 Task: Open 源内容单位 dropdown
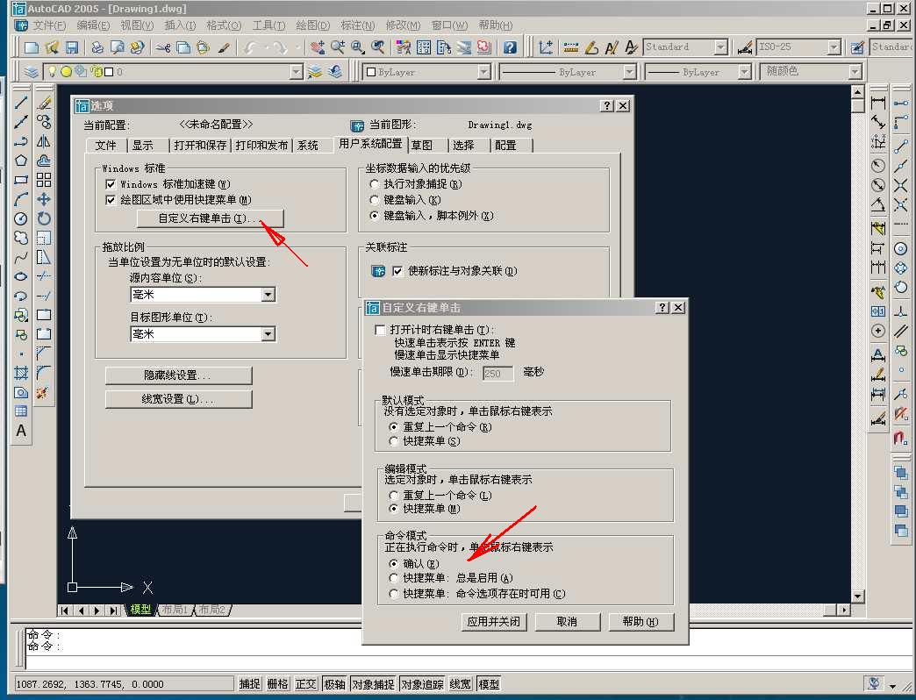268,295
